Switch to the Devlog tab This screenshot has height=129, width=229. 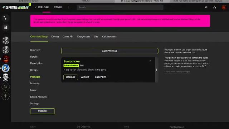coord(55,37)
